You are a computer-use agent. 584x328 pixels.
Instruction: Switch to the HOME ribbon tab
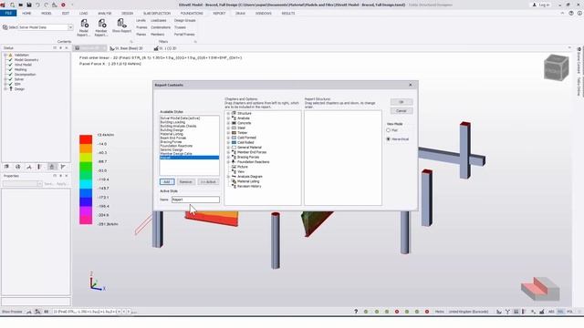26,13
